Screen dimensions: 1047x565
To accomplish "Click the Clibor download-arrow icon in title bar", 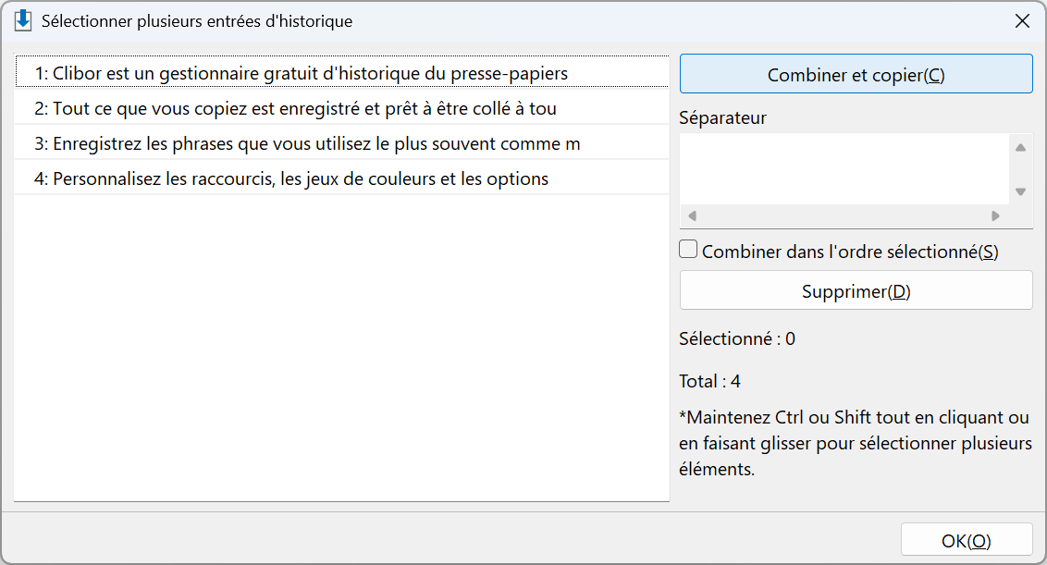I will 23,20.
